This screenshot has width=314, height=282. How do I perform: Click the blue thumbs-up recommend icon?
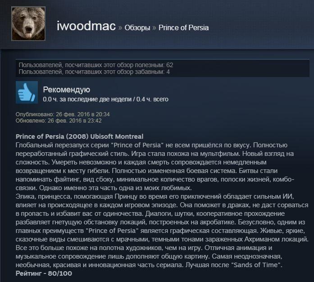[27, 92]
